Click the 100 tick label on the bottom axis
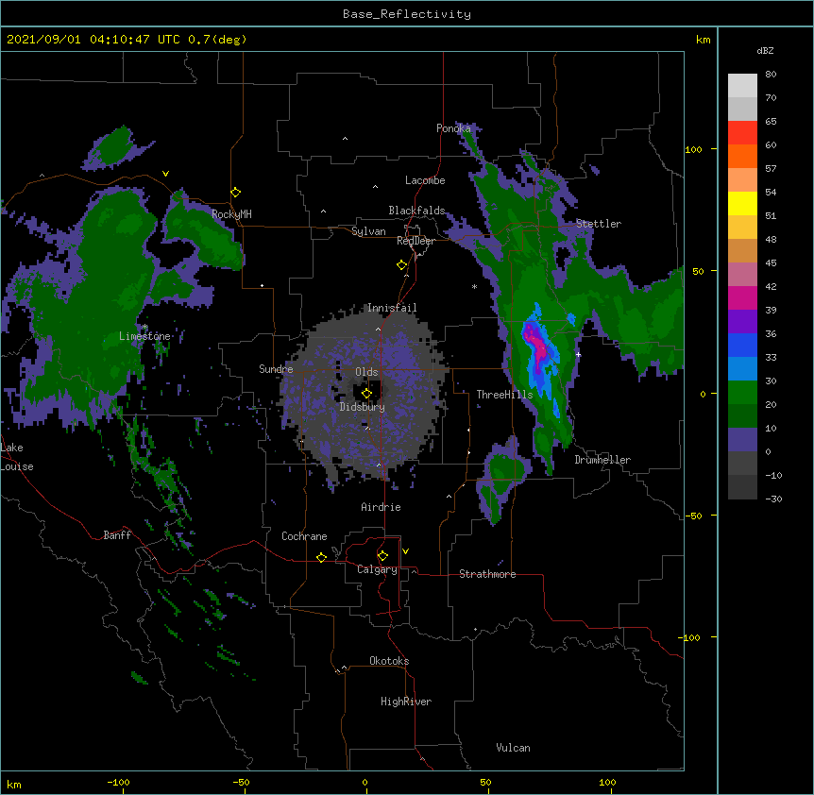 click(607, 782)
